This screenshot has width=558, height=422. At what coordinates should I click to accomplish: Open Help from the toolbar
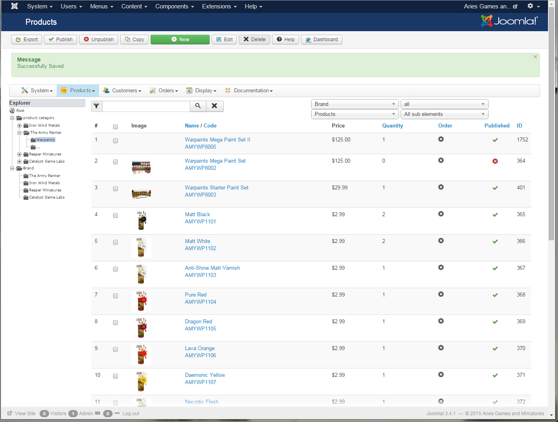286,40
